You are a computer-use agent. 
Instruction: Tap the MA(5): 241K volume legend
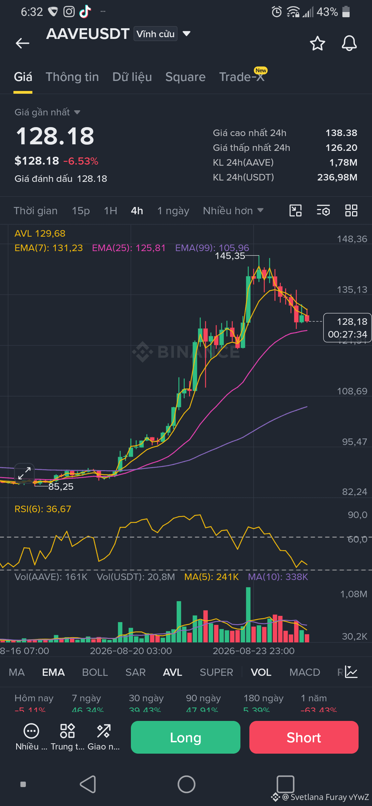[x=211, y=577]
